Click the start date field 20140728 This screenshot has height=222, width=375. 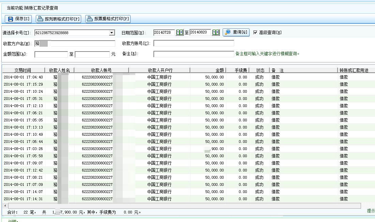[164, 32]
